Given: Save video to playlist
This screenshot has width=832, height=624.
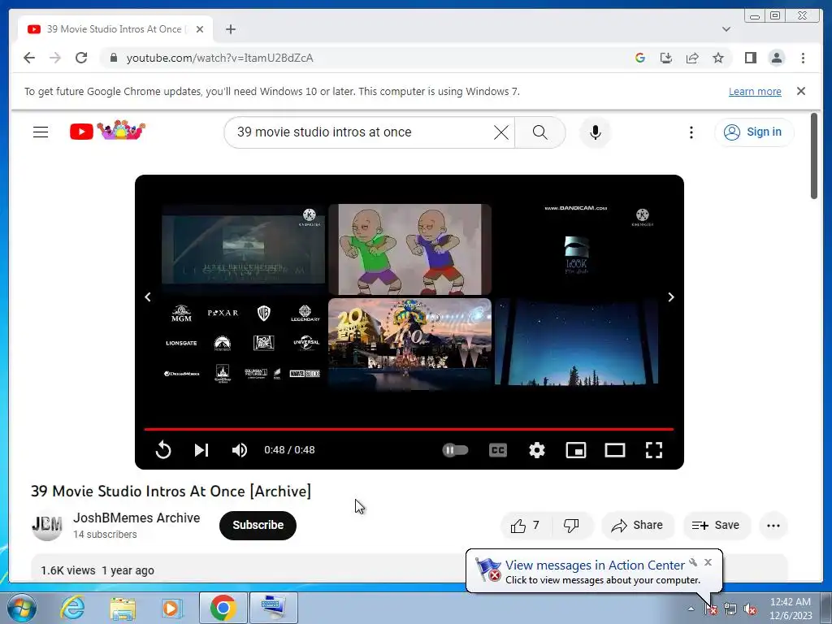Looking at the screenshot, I should (x=717, y=526).
